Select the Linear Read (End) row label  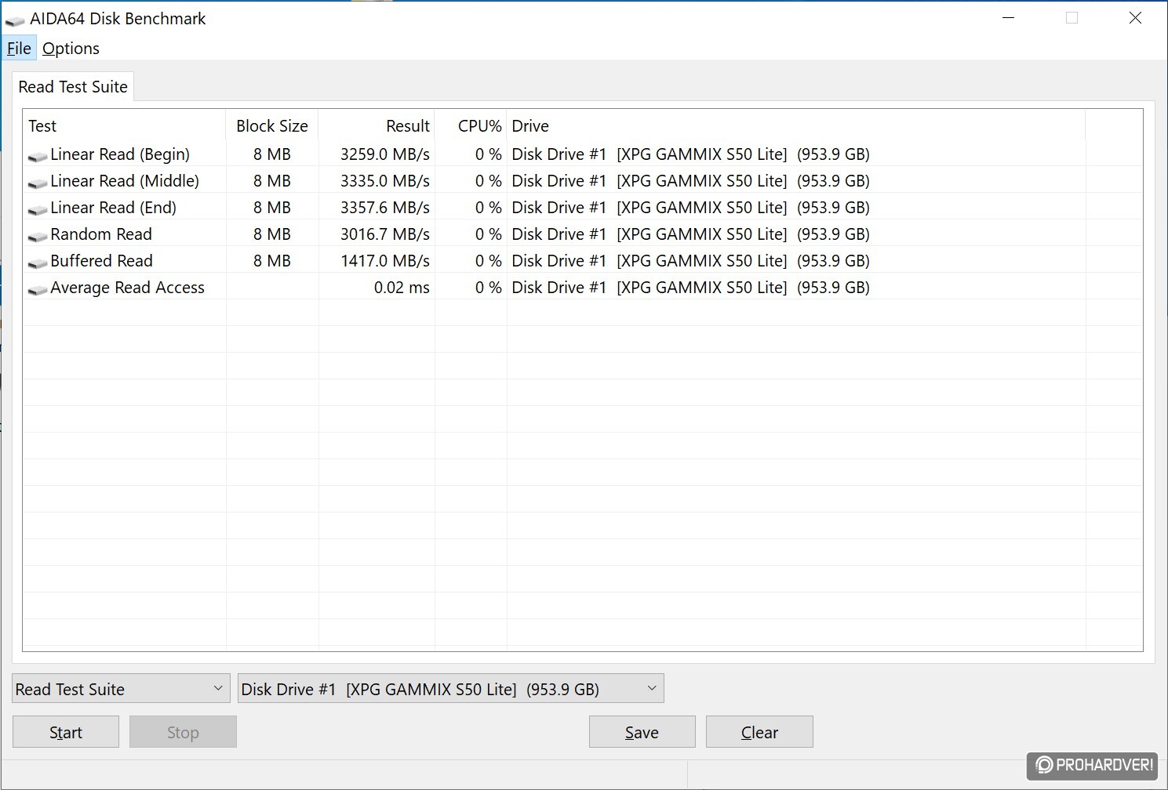pos(113,208)
